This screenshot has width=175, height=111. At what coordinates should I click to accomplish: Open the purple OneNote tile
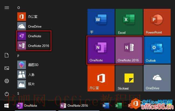pyautogui.click(x=101, y=50)
